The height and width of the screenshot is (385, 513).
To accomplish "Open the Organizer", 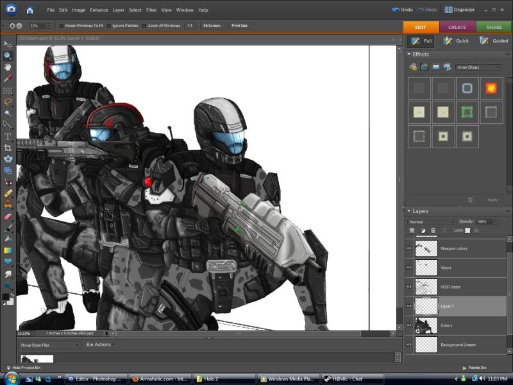I will [459, 10].
